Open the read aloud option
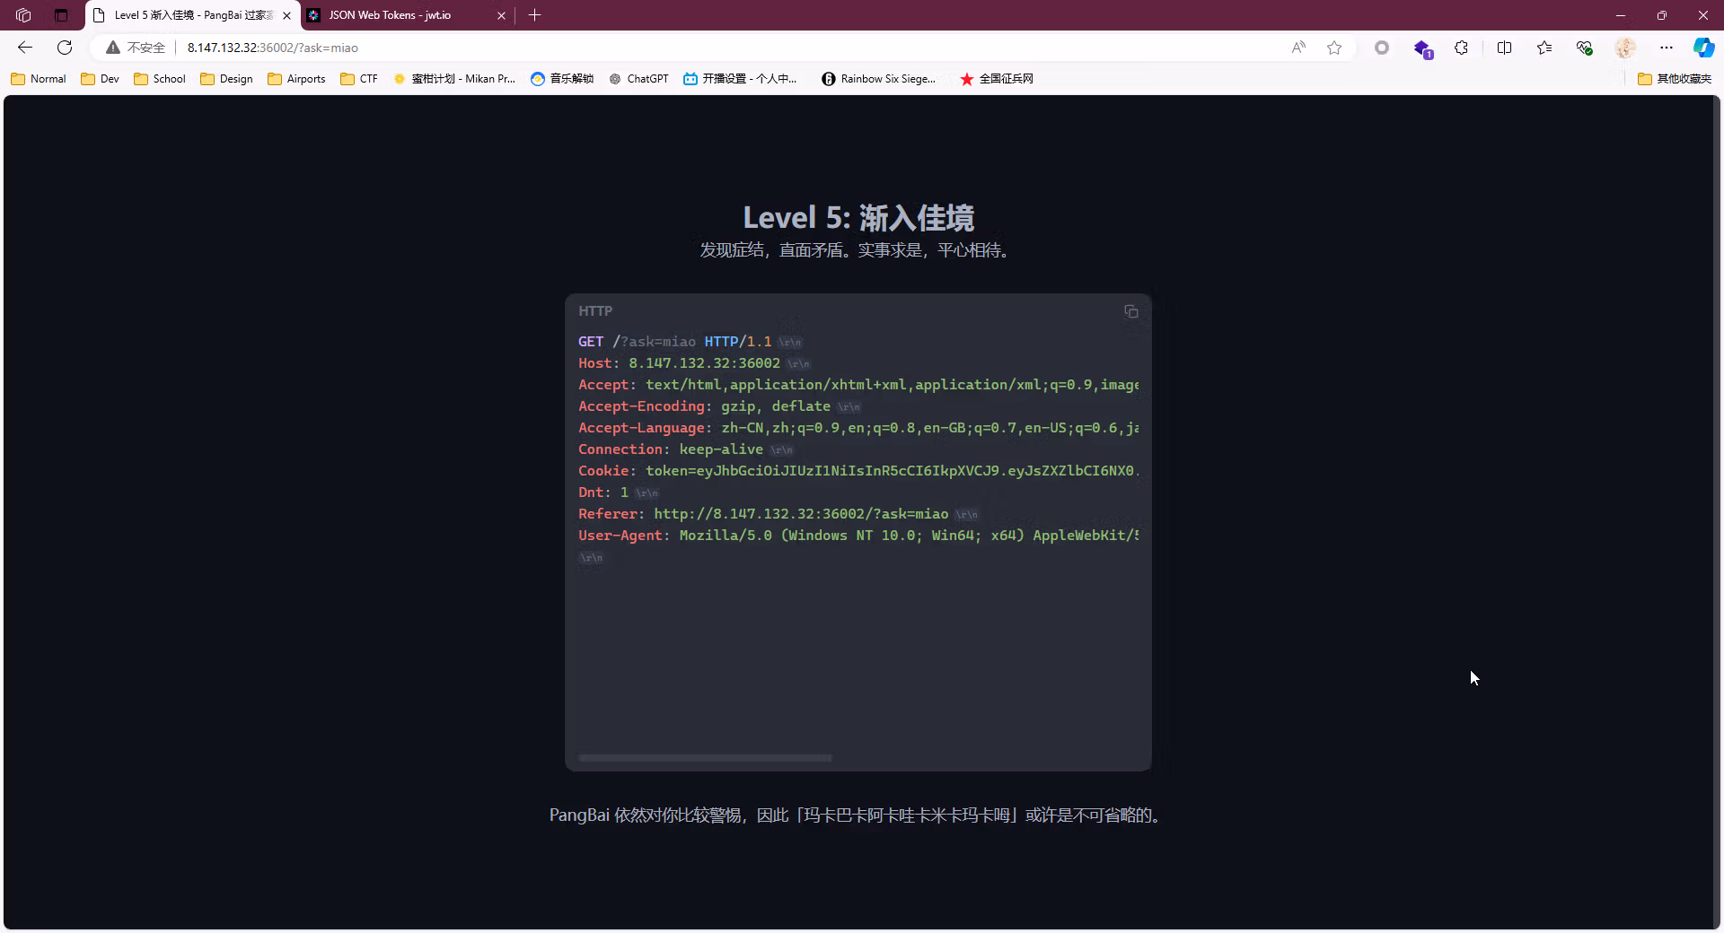 (x=1298, y=48)
